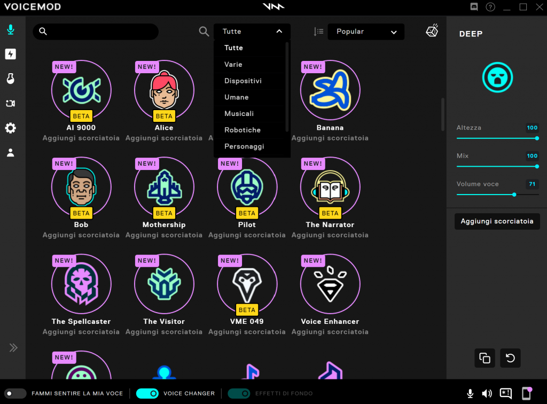
Task: Toggle the Voice Changer switch
Action: (x=147, y=393)
